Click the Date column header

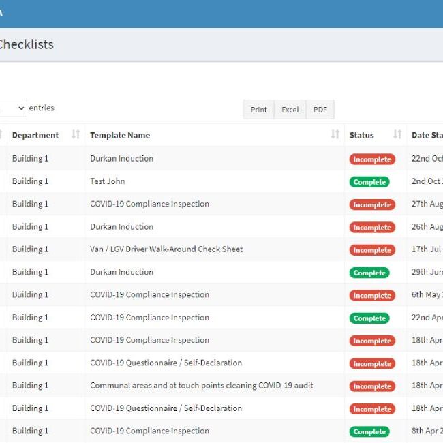pyautogui.click(x=427, y=135)
